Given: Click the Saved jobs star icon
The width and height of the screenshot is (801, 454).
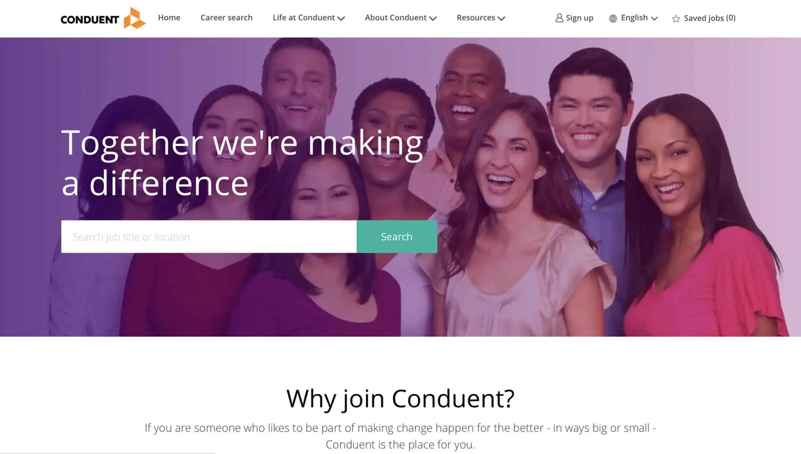Looking at the screenshot, I should pyautogui.click(x=676, y=19).
